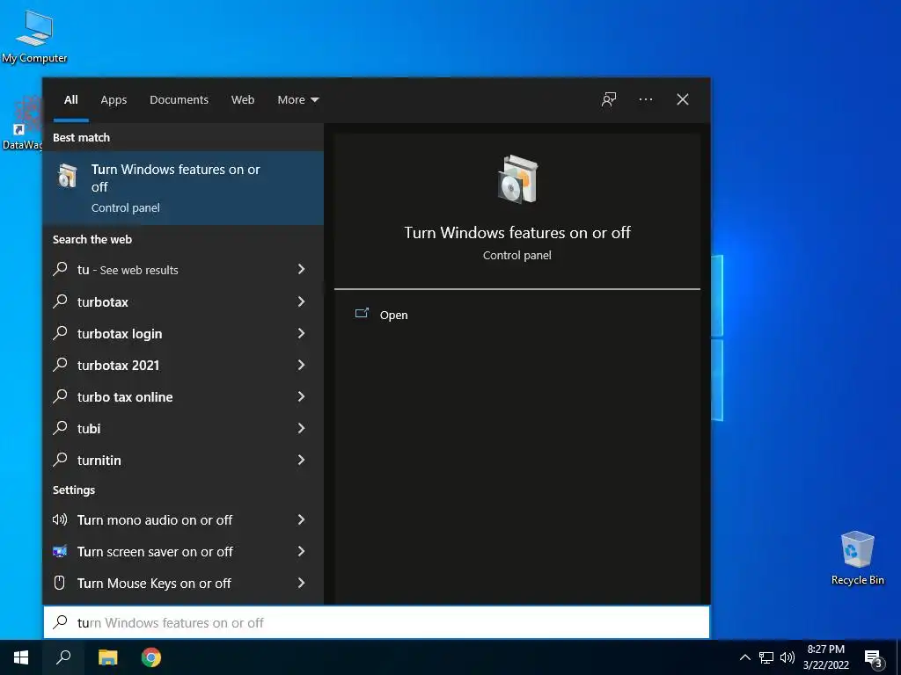This screenshot has height=675, width=901.
Task: Click the large Windows features icon in preview pane
Action: (x=517, y=179)
